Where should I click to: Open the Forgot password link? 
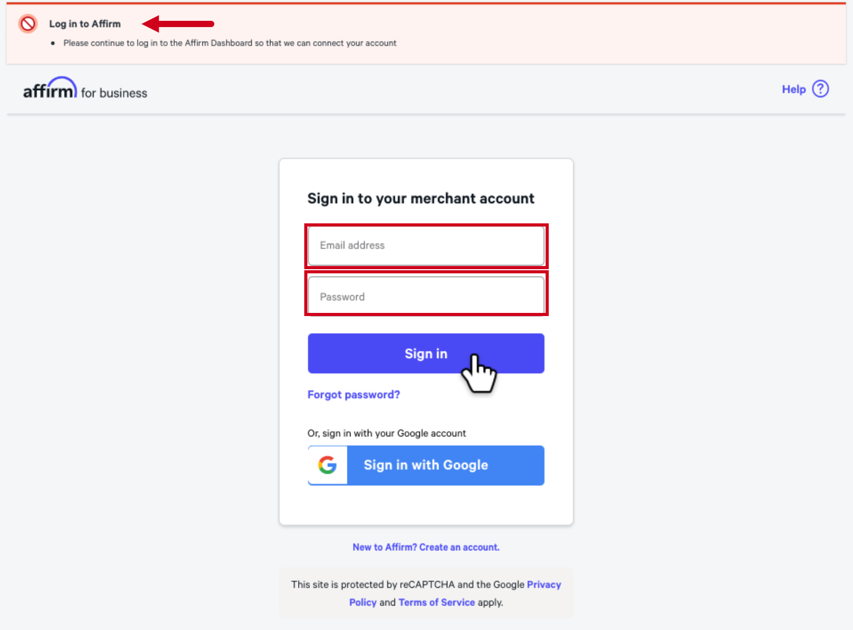(x=353, y=394)
